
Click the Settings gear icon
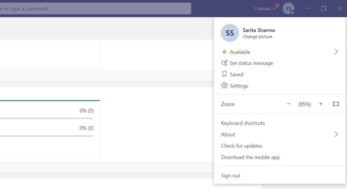click(x=224, y=85)
